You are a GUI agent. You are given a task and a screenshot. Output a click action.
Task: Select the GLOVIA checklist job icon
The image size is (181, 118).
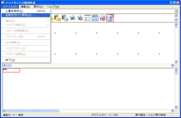point(88,18)
